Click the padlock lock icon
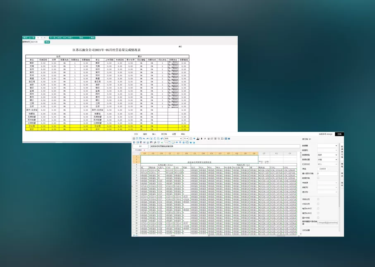The width and height of the screenshot is (375, 267). pyautogui.click(x=184, y=143)
